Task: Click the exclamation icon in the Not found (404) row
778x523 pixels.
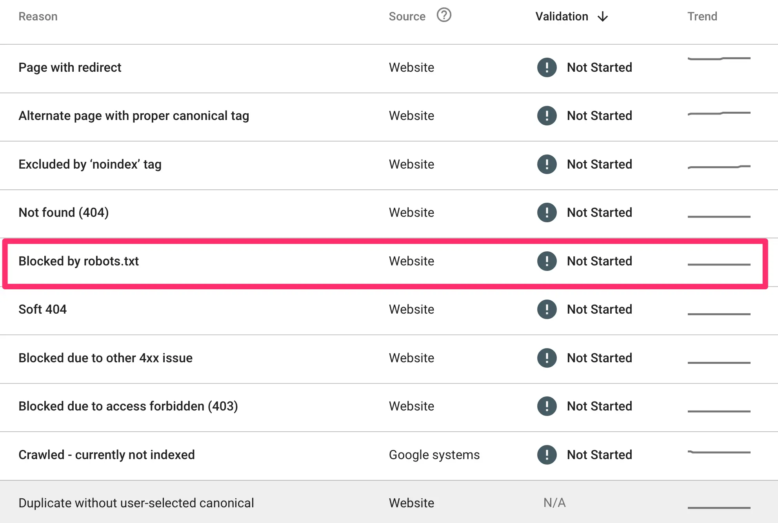Action: click(547, 212)
